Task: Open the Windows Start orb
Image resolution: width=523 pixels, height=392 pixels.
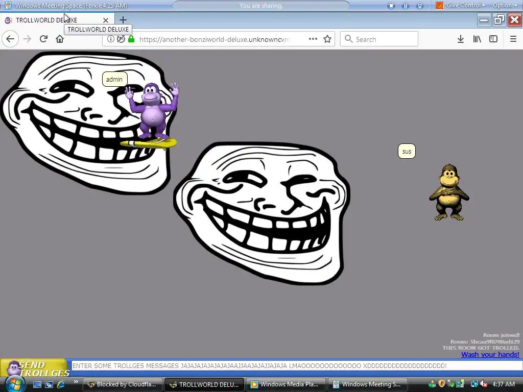Action: 14,384
